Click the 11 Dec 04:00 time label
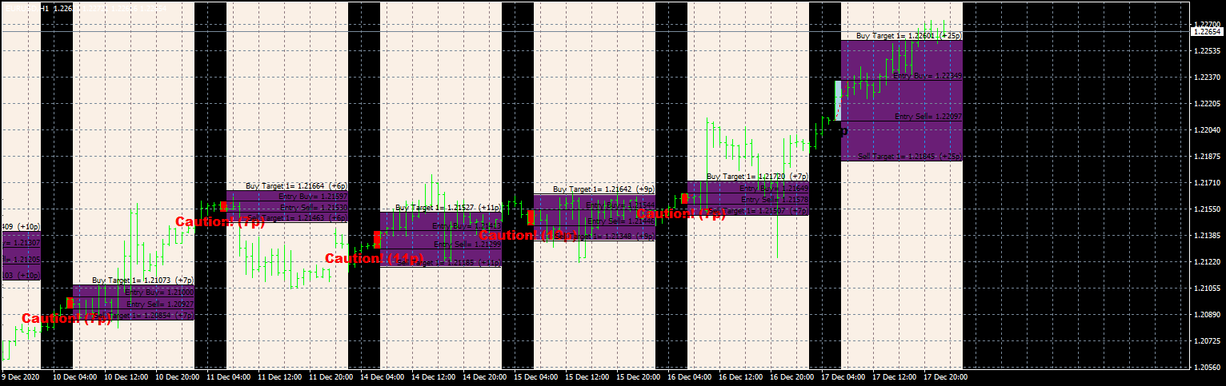 click(x=228, y=376)
